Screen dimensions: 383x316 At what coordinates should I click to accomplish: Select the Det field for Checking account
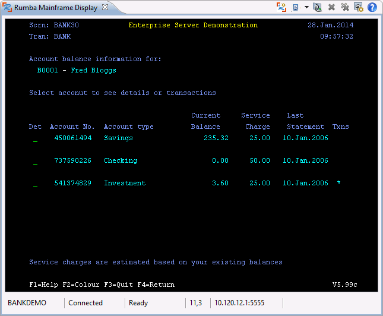[35, 162]
